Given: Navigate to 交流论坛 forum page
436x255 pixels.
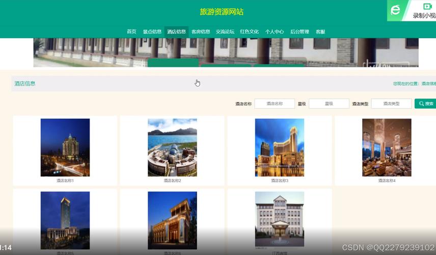Looking at the screenshot, I should (225, 32).
